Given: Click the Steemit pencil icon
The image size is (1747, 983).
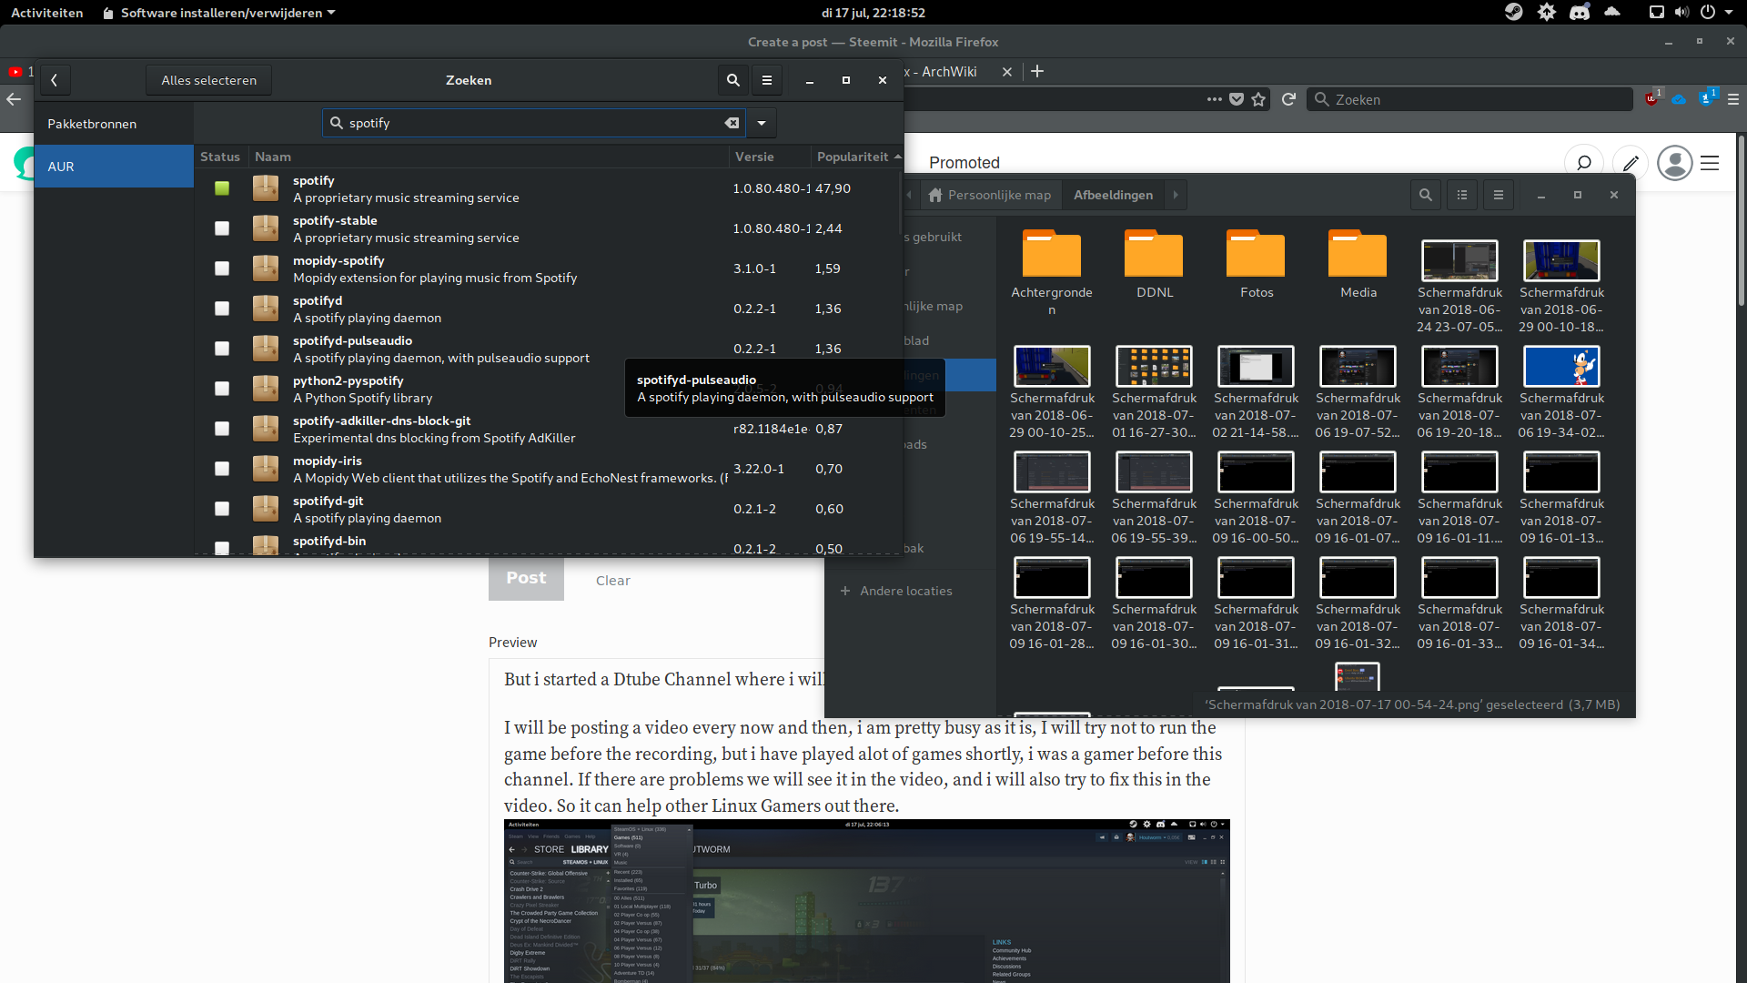Looking at the screenshot, I should coord(1631,163).
